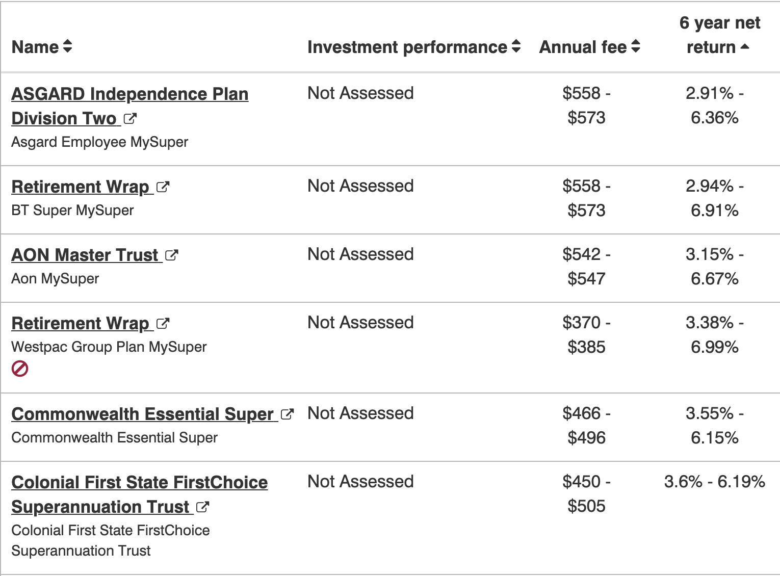Open Commonwealth Essential Super link
This screenshot has width=780, height=576.
tap(142, 414)
